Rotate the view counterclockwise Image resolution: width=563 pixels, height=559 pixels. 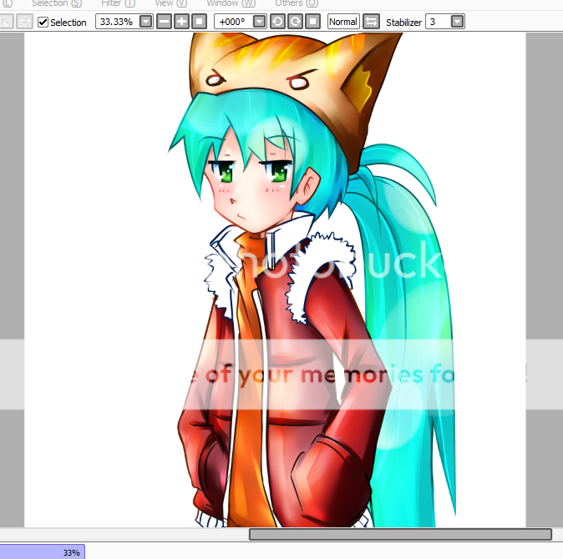pyautogui.click(x=277, y=22)
